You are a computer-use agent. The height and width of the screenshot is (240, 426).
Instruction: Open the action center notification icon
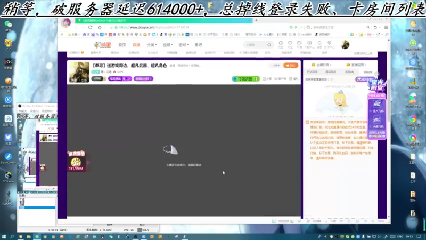click(x=419, y=237)
